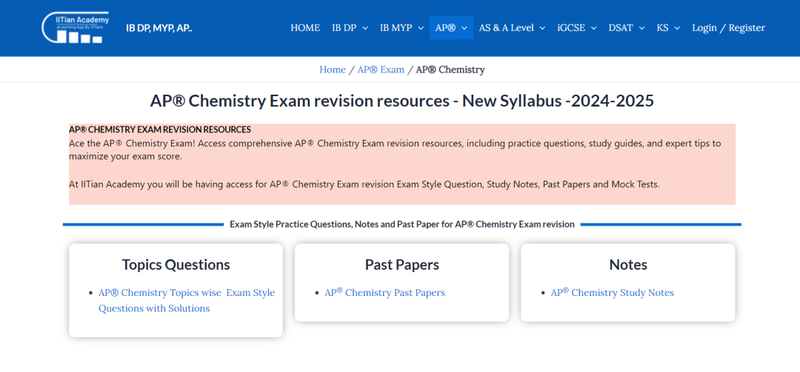Click the page title AP® Chemistry Exam revision resources
Viewport: 800px width, 372px height.
[402, 101]
